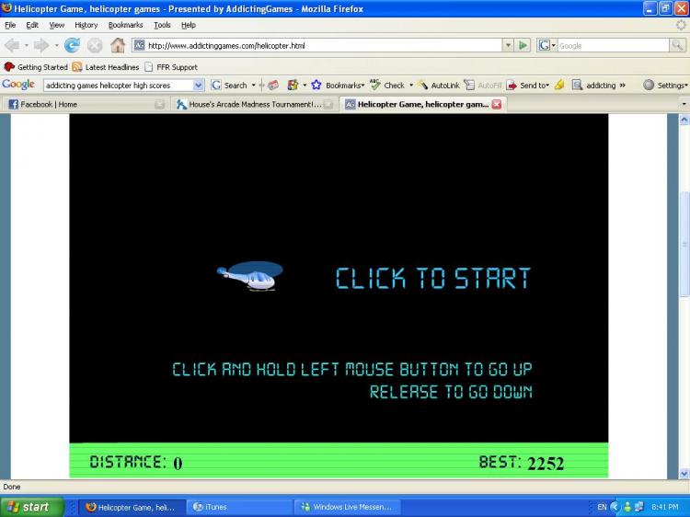Viewport: 690px width, 517px height.
Task: Enable AutoLink in Google toolbar
Action: (x=438, y=85)
